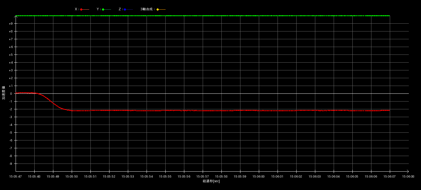Click the blue Z-axis legend marker
Screen dimensions: 421x190
125,10
